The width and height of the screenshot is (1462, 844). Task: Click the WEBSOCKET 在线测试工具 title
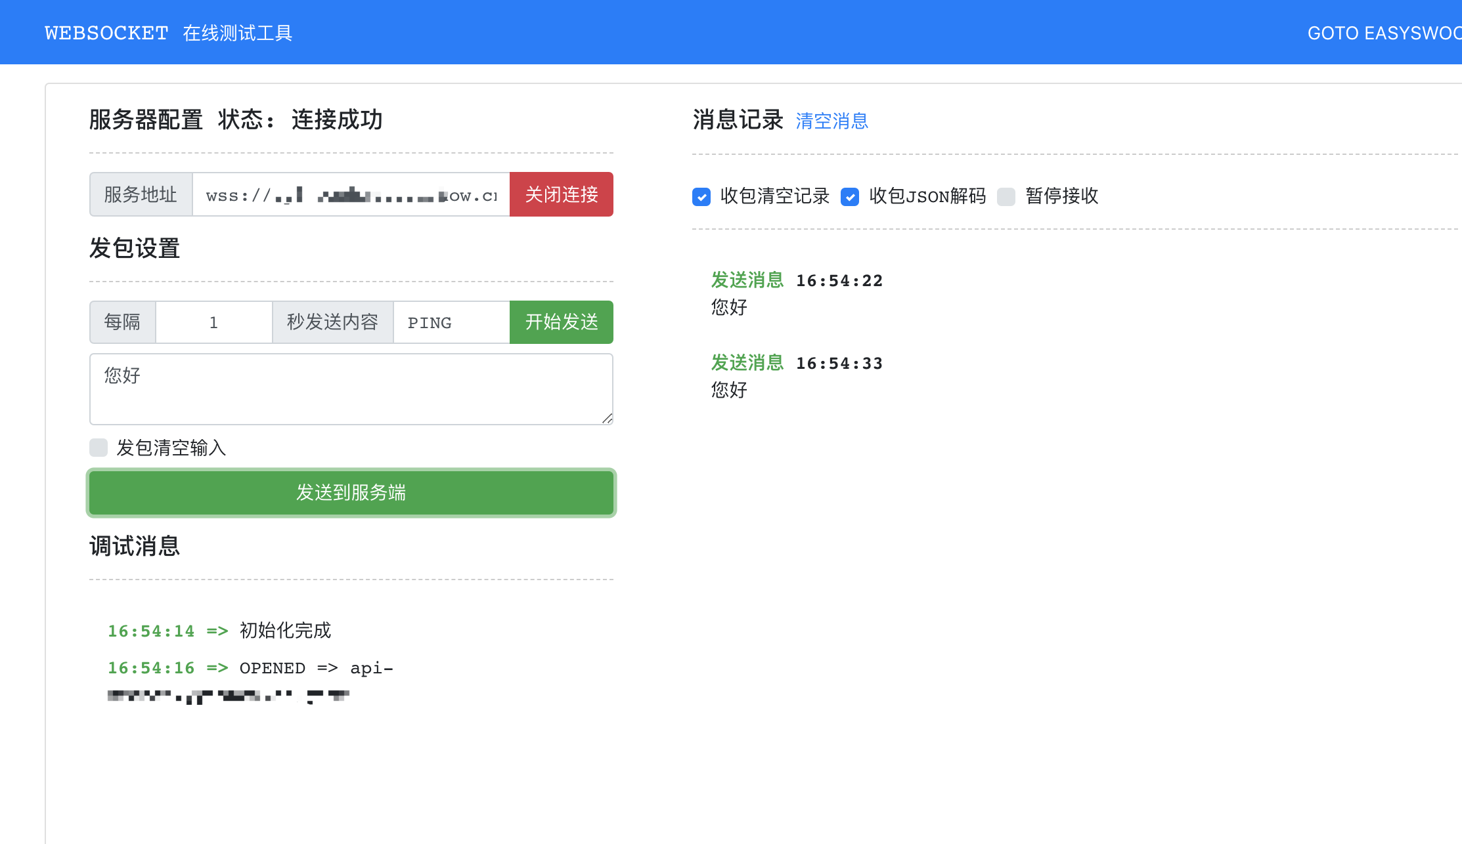169,33
